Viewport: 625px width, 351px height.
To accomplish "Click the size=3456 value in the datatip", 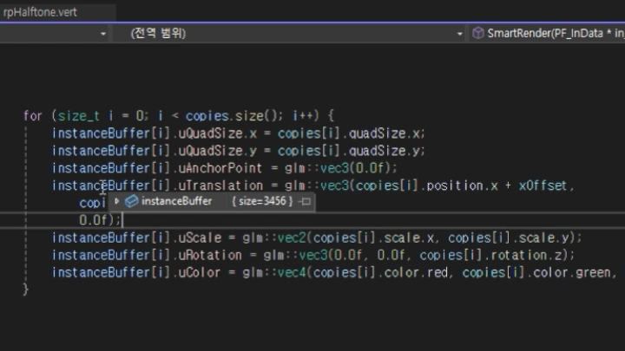I will coord(262,201).
